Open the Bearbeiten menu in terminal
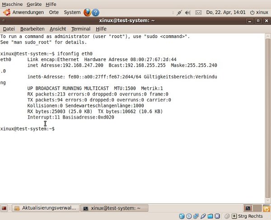Image resolution: width=271 pixels, height=220 pixels. pos(32,29)
